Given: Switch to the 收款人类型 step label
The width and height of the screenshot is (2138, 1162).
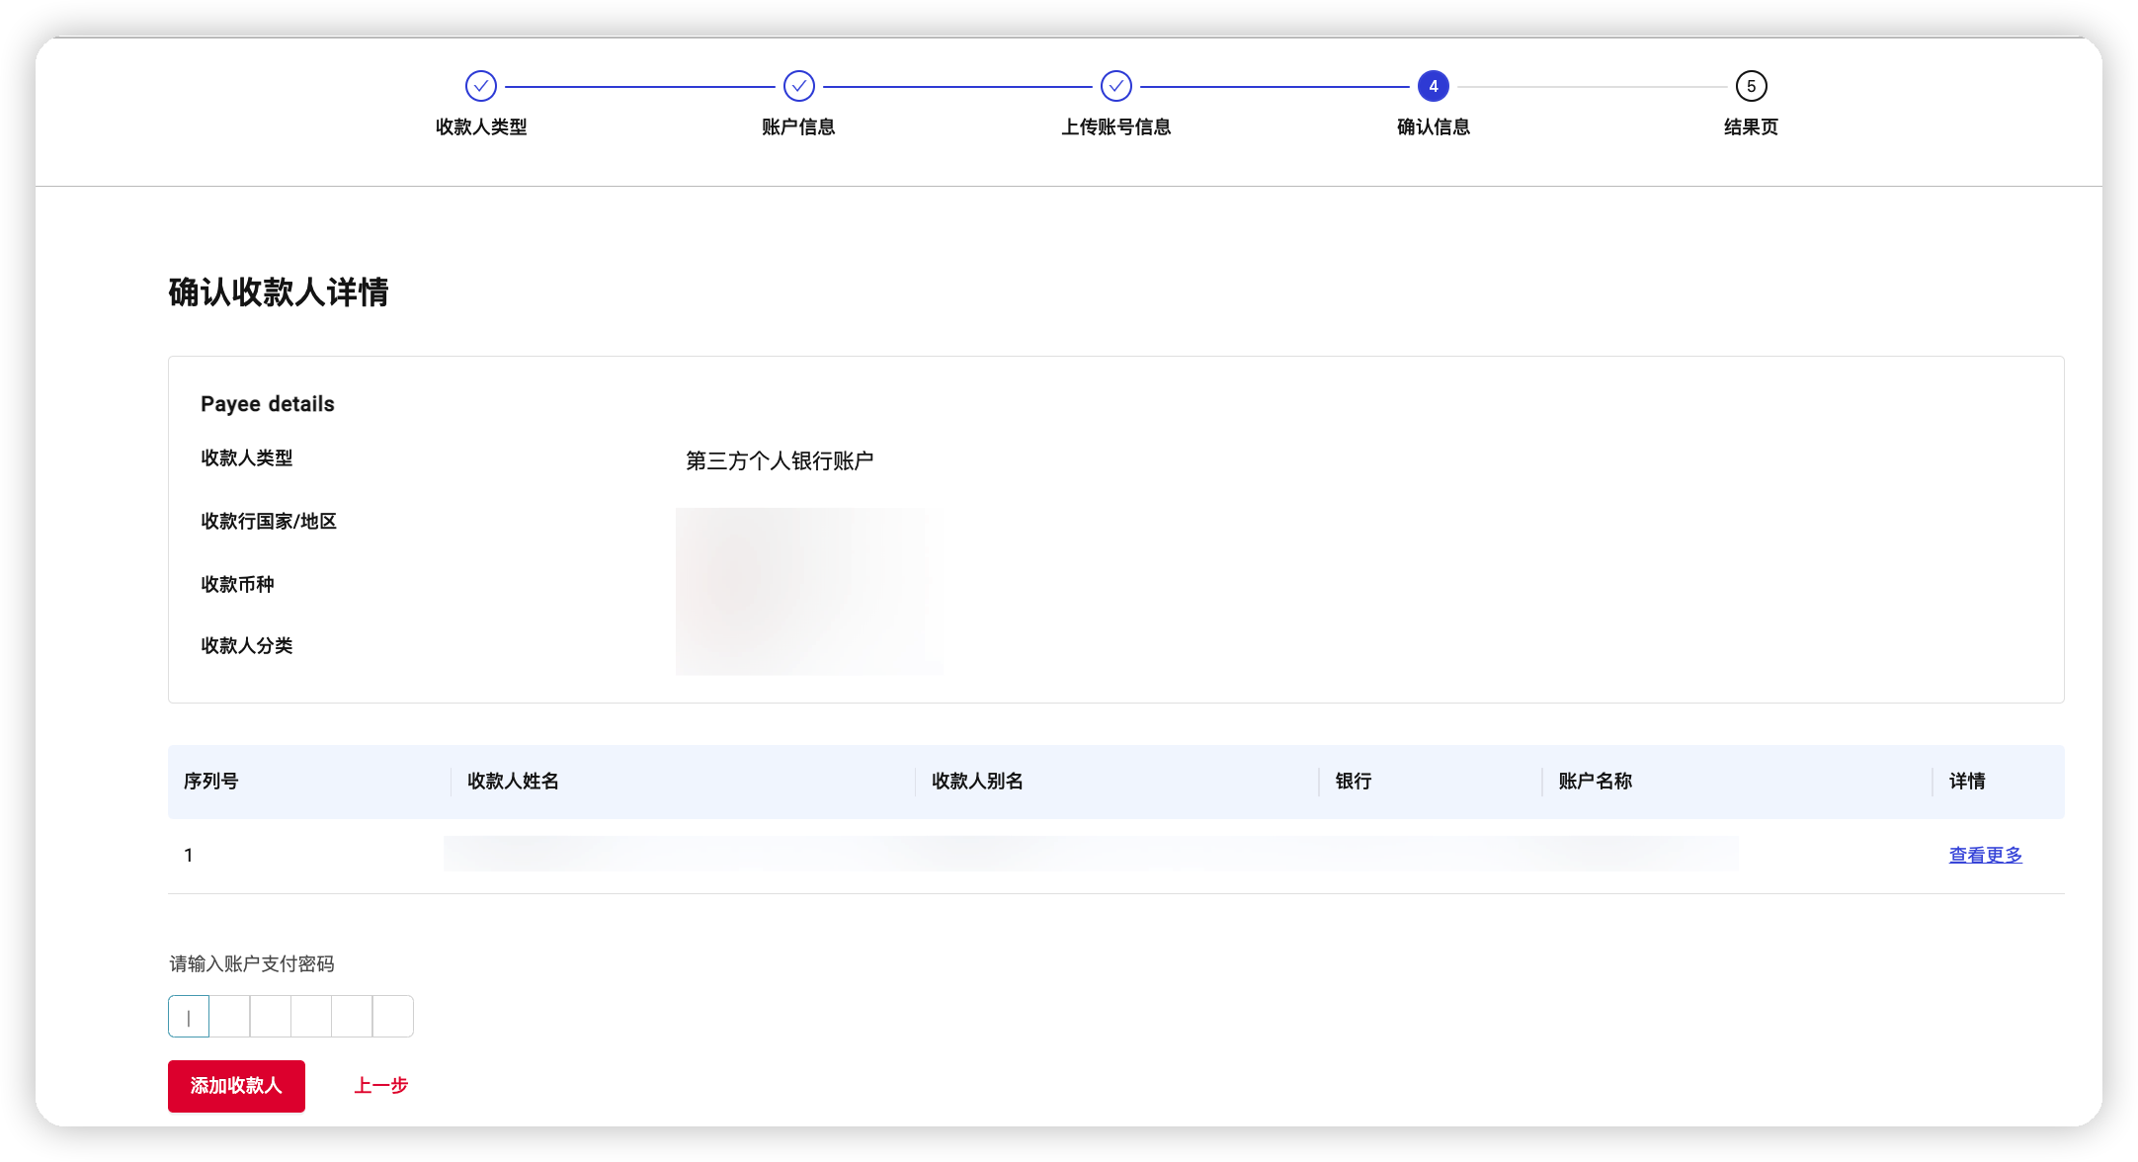Looking at the screenshot, I should (481, 127).
